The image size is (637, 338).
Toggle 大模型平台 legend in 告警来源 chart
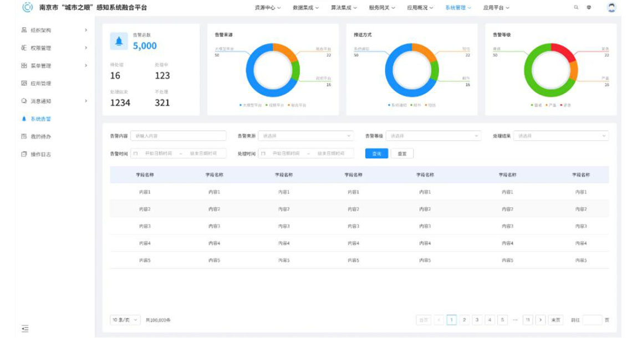[x=250, y=105]
